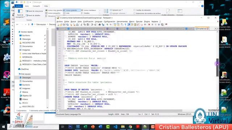Click the Save All icon in Notepad++ toolbar
232x130 pixels.
[x=67, y=25]
